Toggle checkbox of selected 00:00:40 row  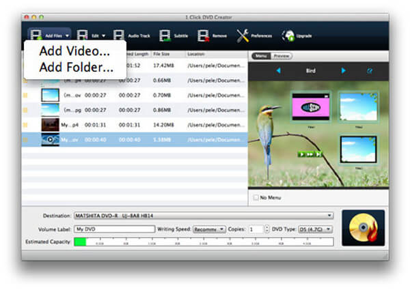point(25,140)
